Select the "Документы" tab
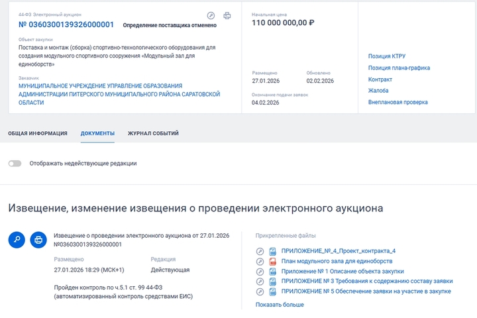 (97, 133)
